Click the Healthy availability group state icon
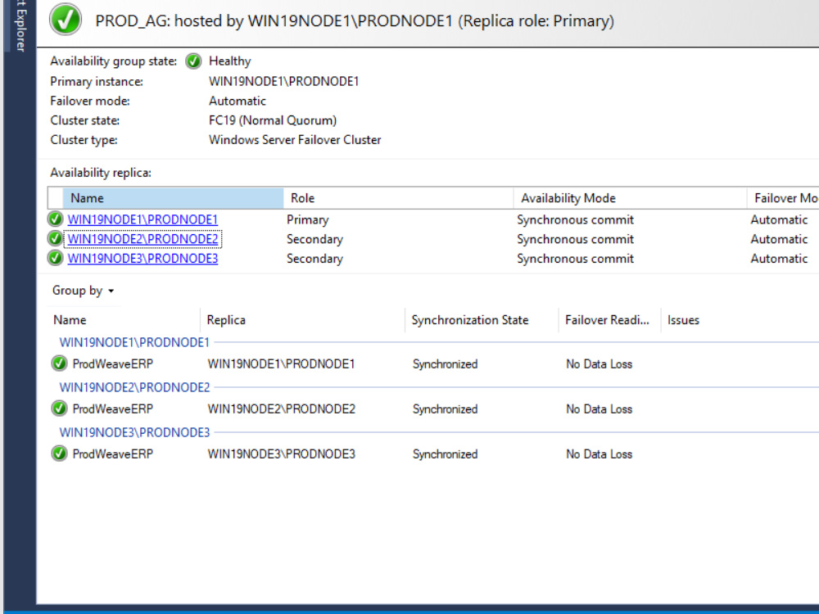The width and height of the screenshot is (819, 614). point(193,61)
